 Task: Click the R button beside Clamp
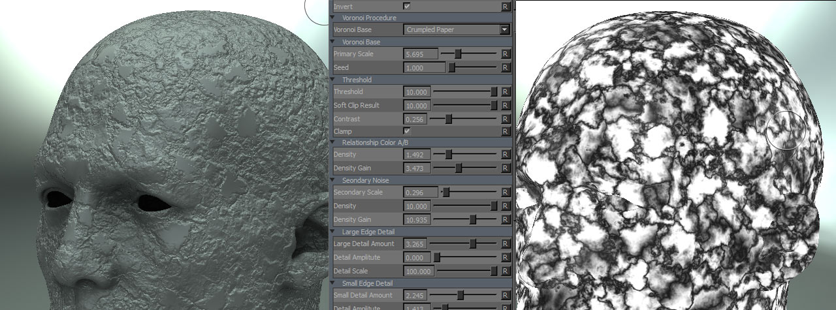click(x=505, y=132)
